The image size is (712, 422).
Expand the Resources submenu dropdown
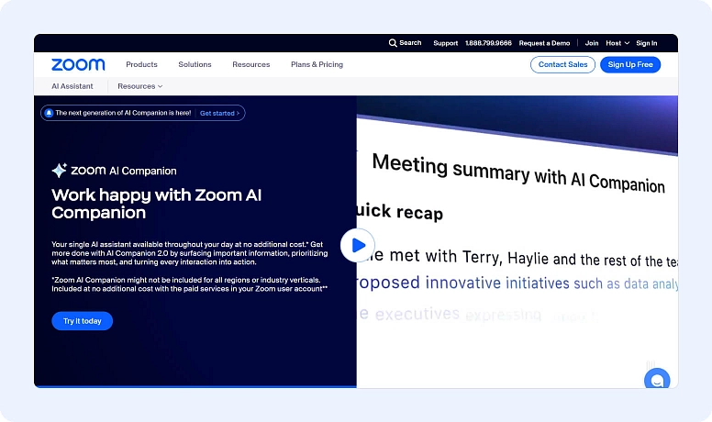point(139,86)
